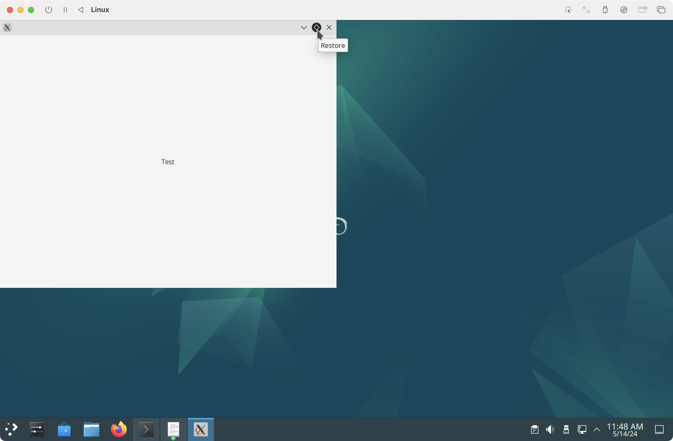The height and width of the screenshot is (441, 673).
Task: Open the volume control tray icon
Action: pos(550,429)
